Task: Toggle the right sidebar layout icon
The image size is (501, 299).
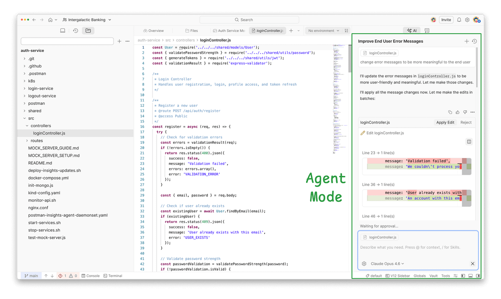Action: point(478,276)
